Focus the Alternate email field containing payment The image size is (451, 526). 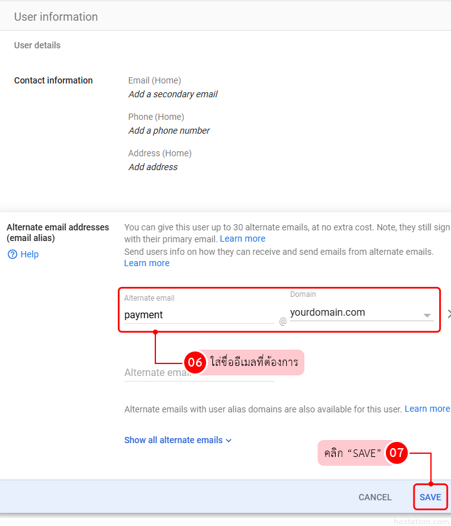[197, 314]
